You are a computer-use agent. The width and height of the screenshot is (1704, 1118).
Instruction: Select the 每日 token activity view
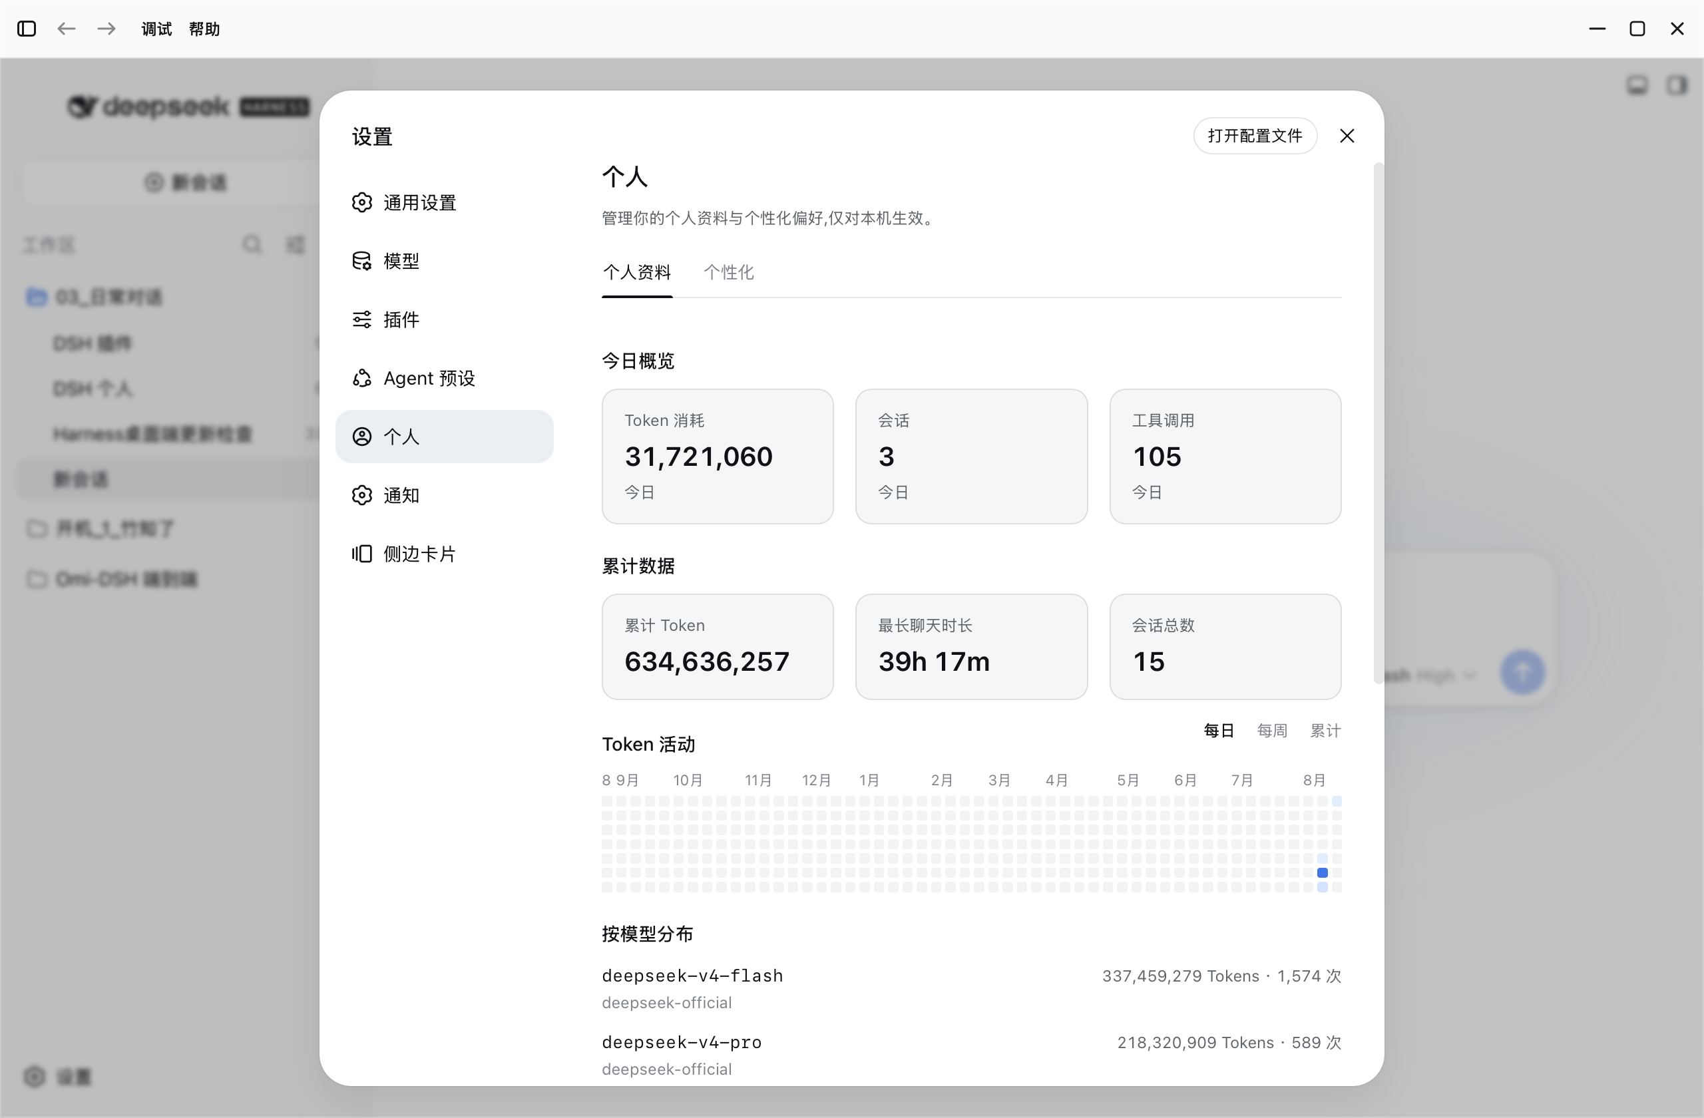pyautogui.click(x=1219, y=731)
